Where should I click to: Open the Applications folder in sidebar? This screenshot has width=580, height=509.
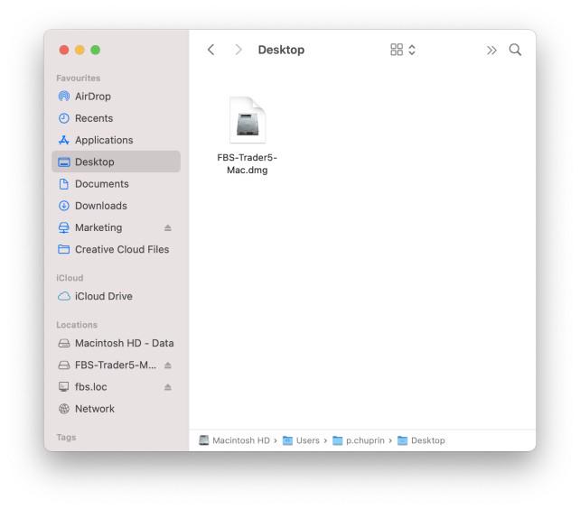(x=103, y=140)
